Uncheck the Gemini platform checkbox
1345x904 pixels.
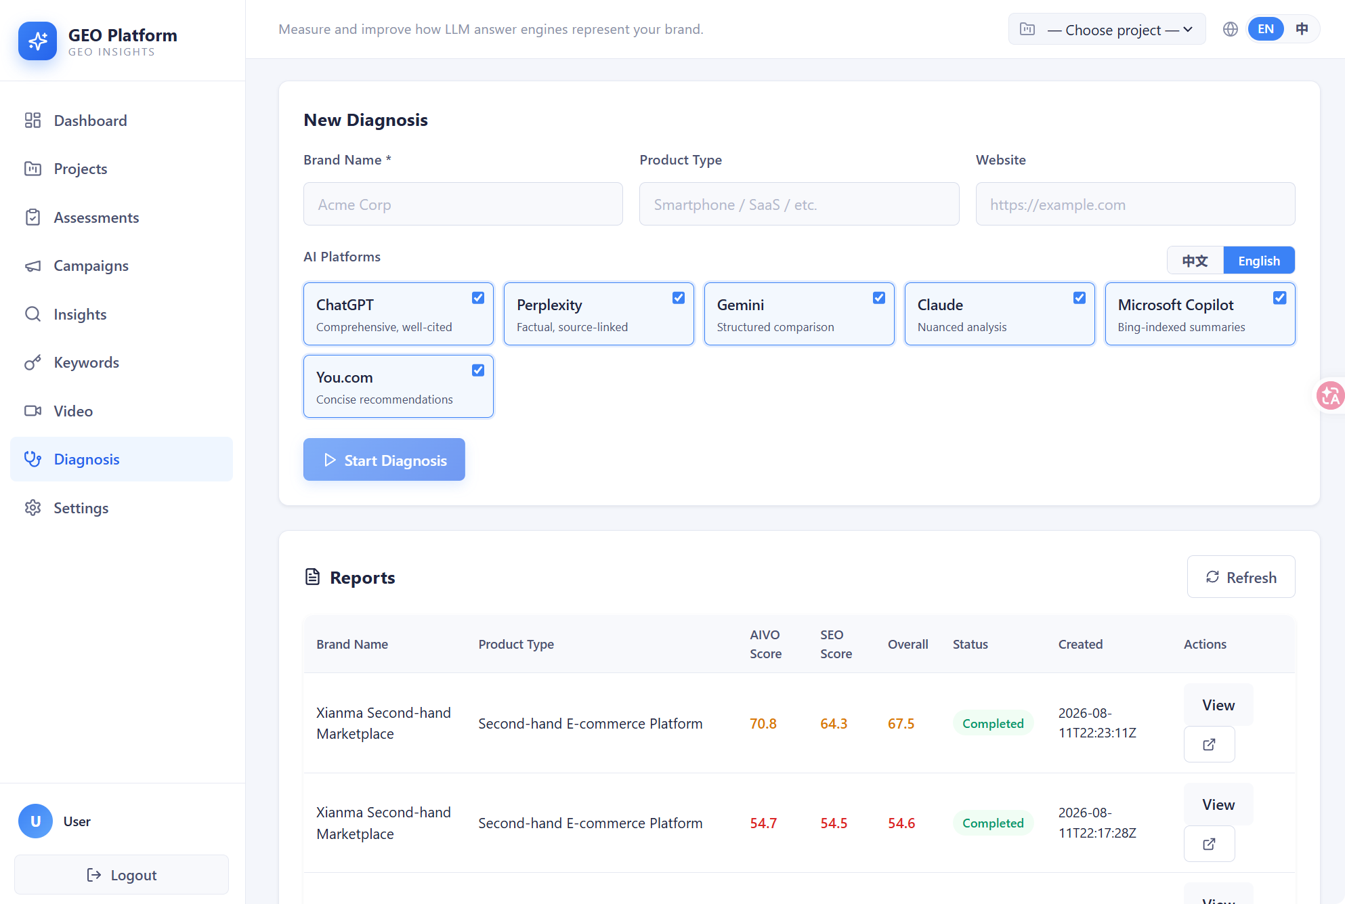point(879,298)
